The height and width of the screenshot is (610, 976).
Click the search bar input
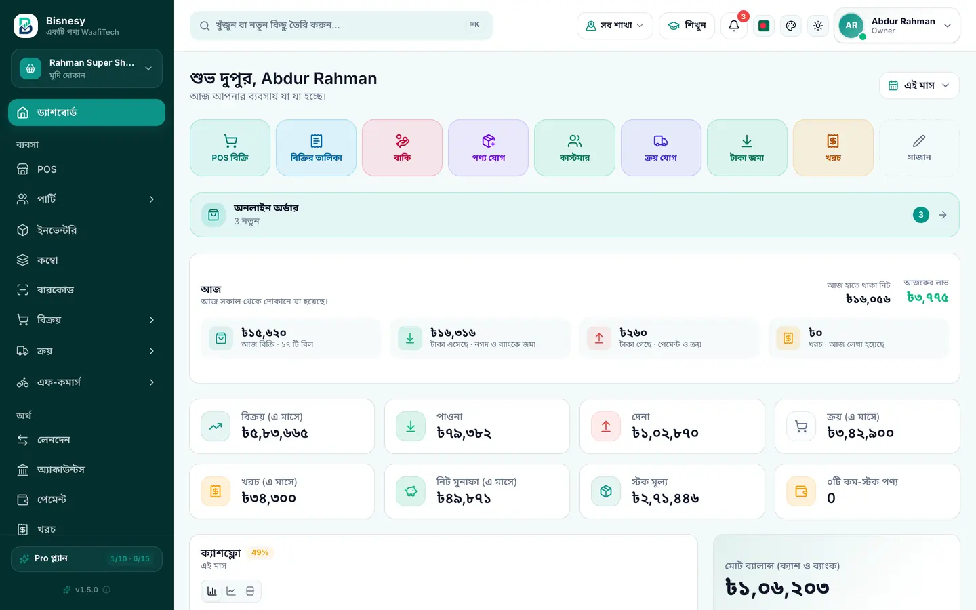click(341, 26)
